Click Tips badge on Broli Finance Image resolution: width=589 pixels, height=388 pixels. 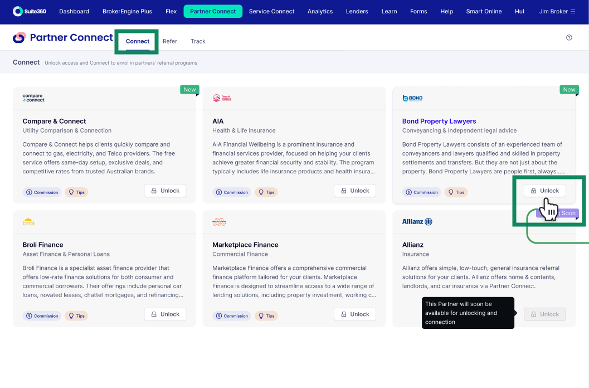coord(76,316)
